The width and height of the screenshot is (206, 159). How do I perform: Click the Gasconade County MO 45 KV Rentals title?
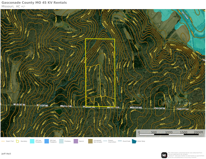click(x=34, y=3)
